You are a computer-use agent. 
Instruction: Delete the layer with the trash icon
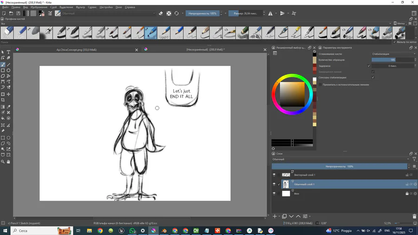tap(414, 216)
